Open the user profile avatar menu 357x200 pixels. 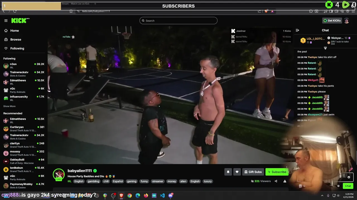click(x=346, y=21)
